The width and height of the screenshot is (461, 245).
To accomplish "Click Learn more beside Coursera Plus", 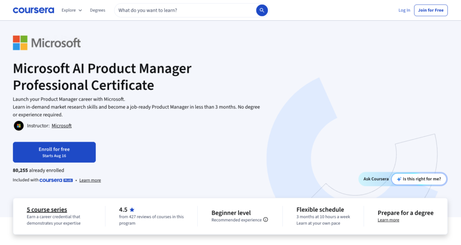I will point(90,180).
